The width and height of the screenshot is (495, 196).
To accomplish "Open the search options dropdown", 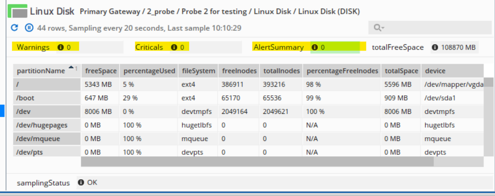I will 379,28.
